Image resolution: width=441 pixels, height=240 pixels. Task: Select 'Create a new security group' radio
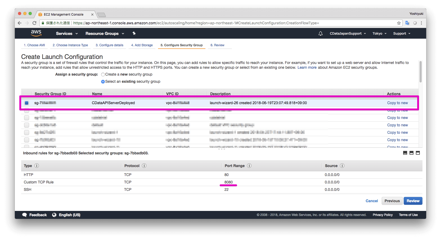point(103,75)
